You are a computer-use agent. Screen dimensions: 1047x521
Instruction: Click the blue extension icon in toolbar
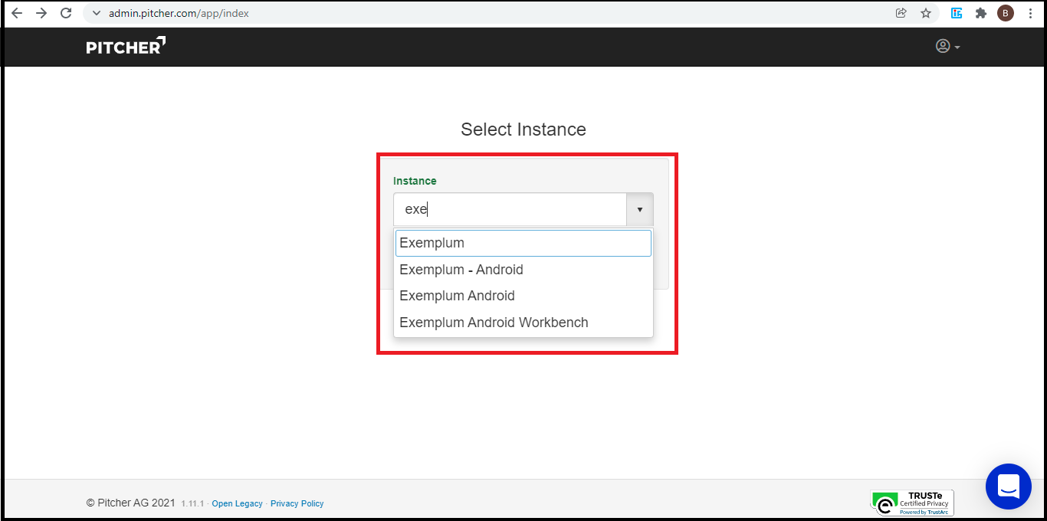pyautogui.click(x=957, y=13)
